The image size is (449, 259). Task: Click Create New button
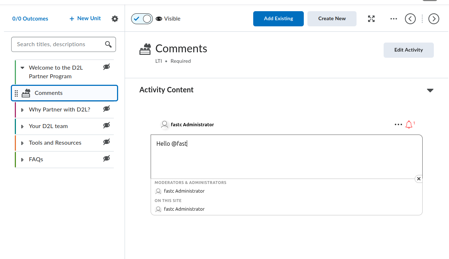332,19
